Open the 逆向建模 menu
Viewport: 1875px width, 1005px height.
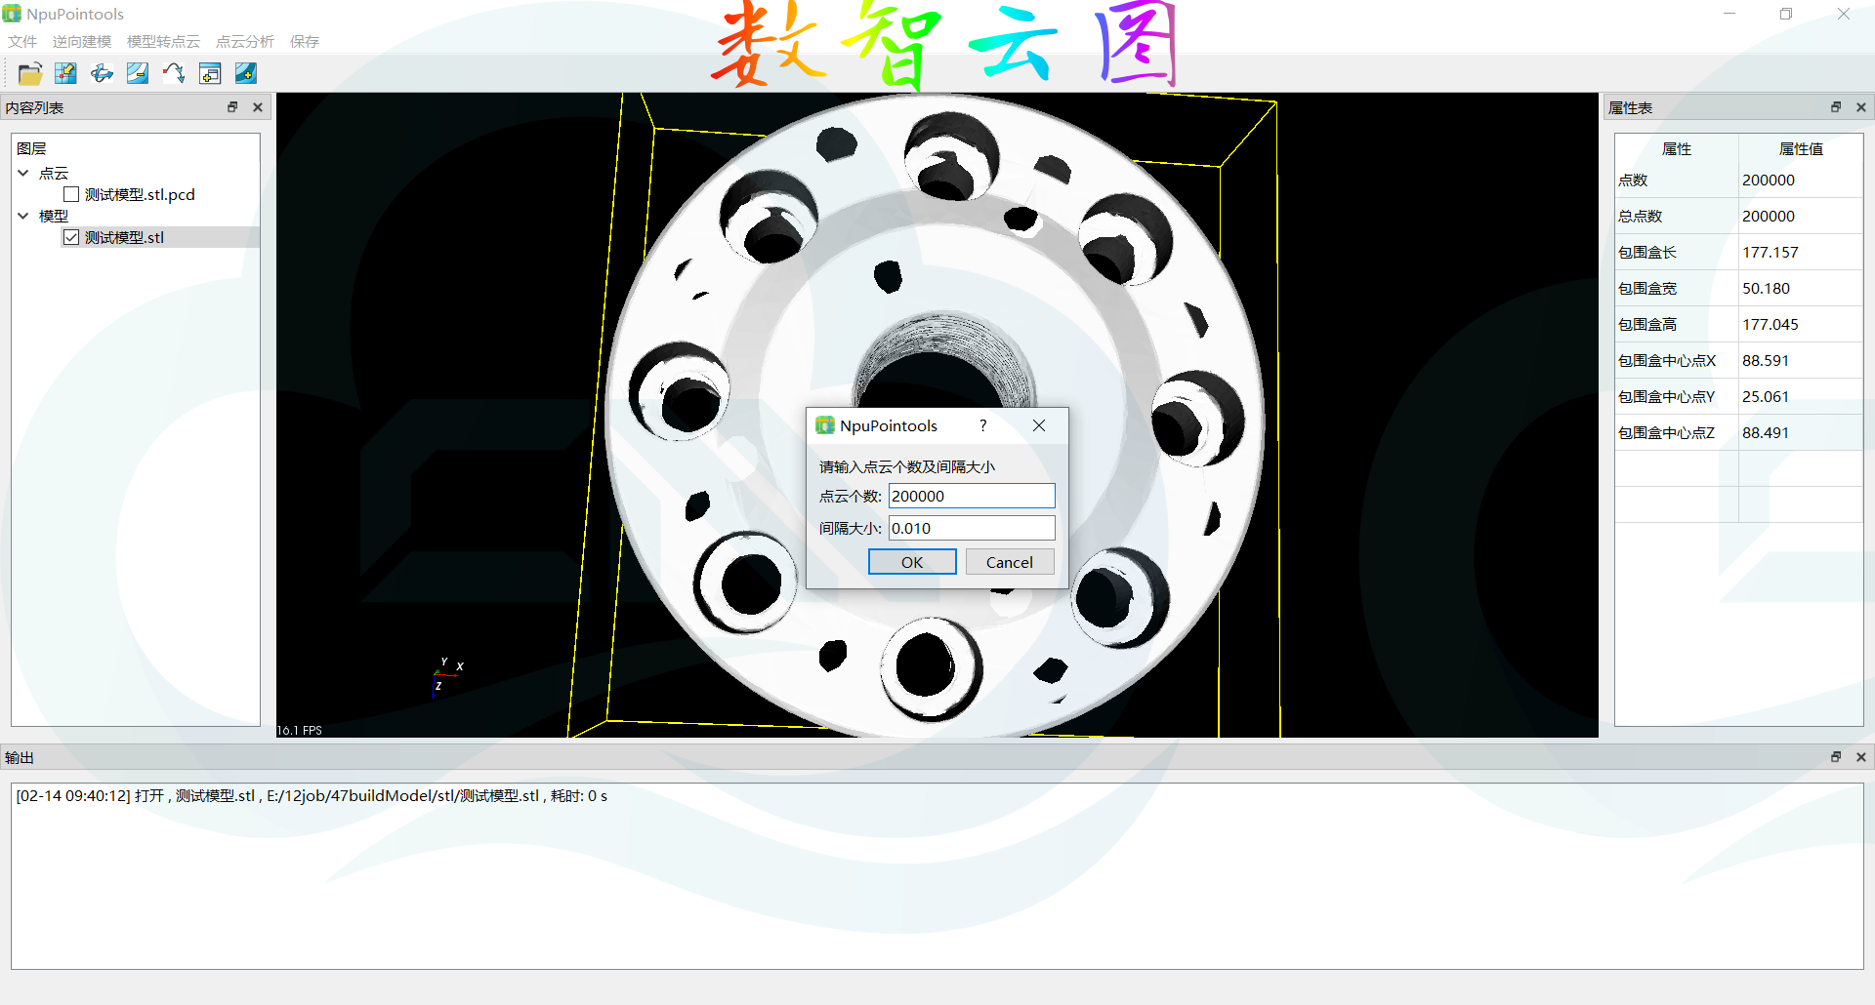pos(82,42)
